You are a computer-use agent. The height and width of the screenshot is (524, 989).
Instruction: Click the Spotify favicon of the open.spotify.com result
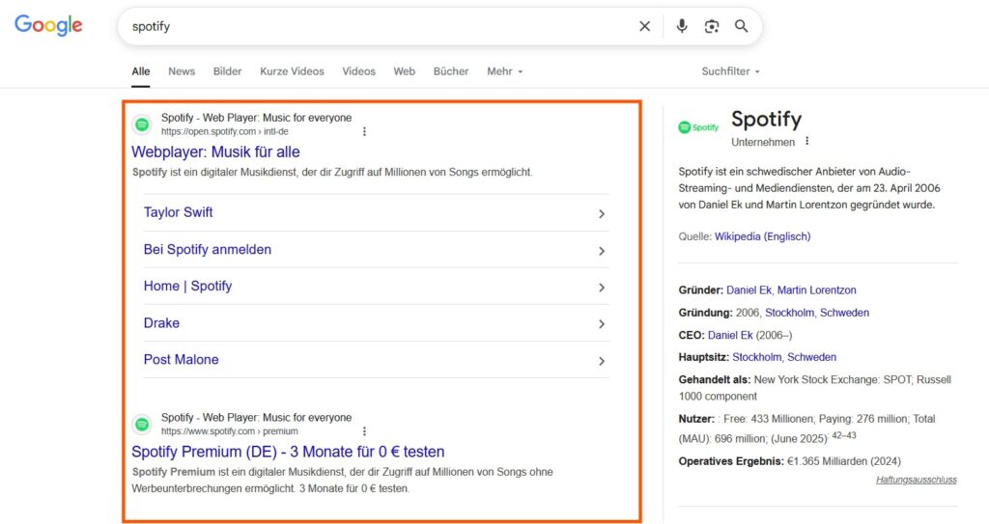pos(142,124)
